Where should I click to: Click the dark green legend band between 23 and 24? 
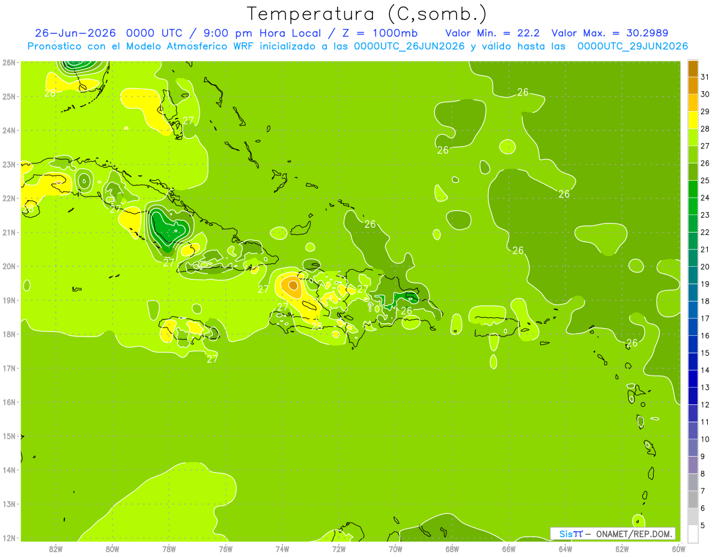(693, 206)
